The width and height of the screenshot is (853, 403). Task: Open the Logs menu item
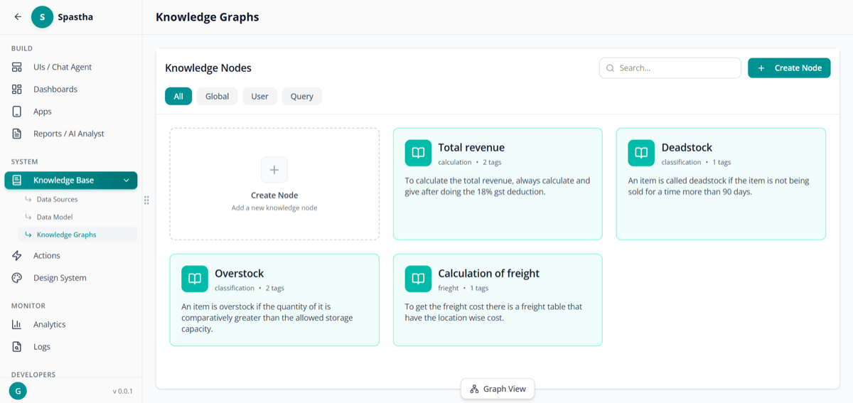pos(71,347)
